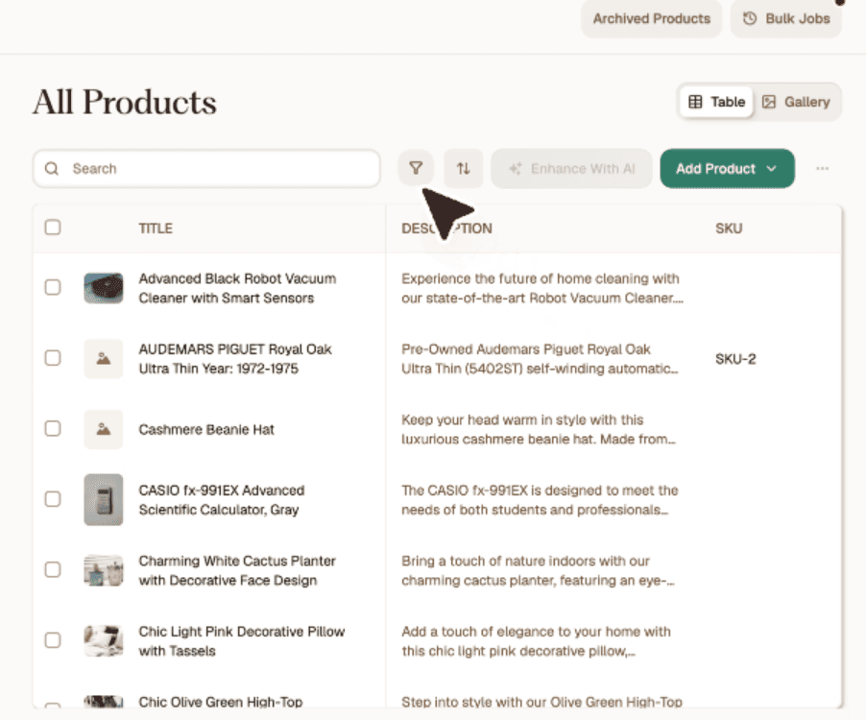Open the three-dots more options menu
Viewport: 866px width, 720px height.
coord(822,168)
